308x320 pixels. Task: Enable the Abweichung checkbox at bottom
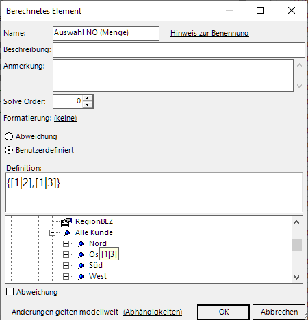[x=10, y=292]
